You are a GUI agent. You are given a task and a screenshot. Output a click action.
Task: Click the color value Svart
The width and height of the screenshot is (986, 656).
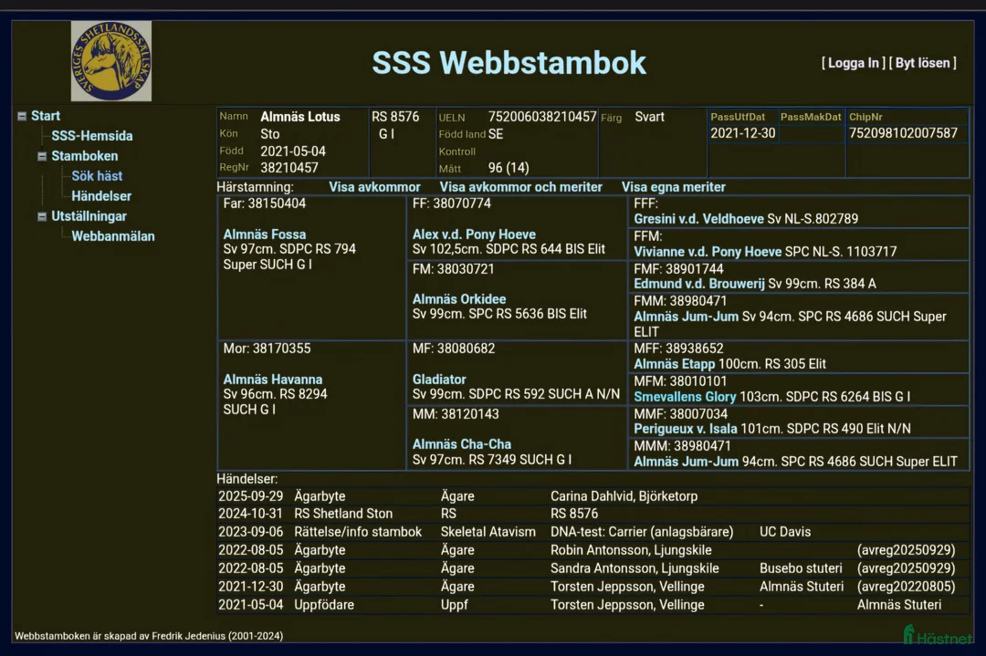(650, 116)
